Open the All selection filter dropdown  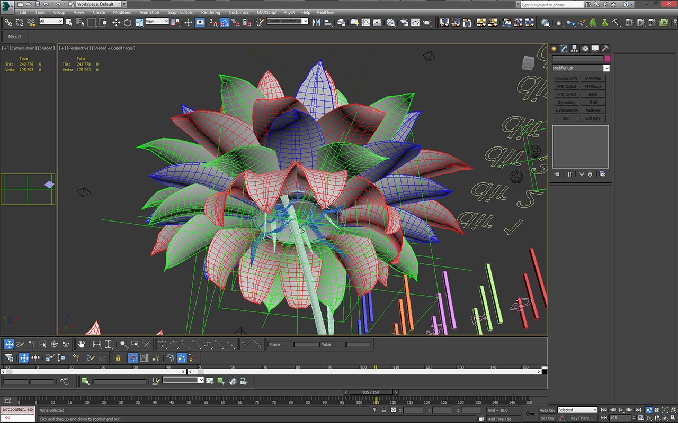pyautogui.click(x=51, y=21)
